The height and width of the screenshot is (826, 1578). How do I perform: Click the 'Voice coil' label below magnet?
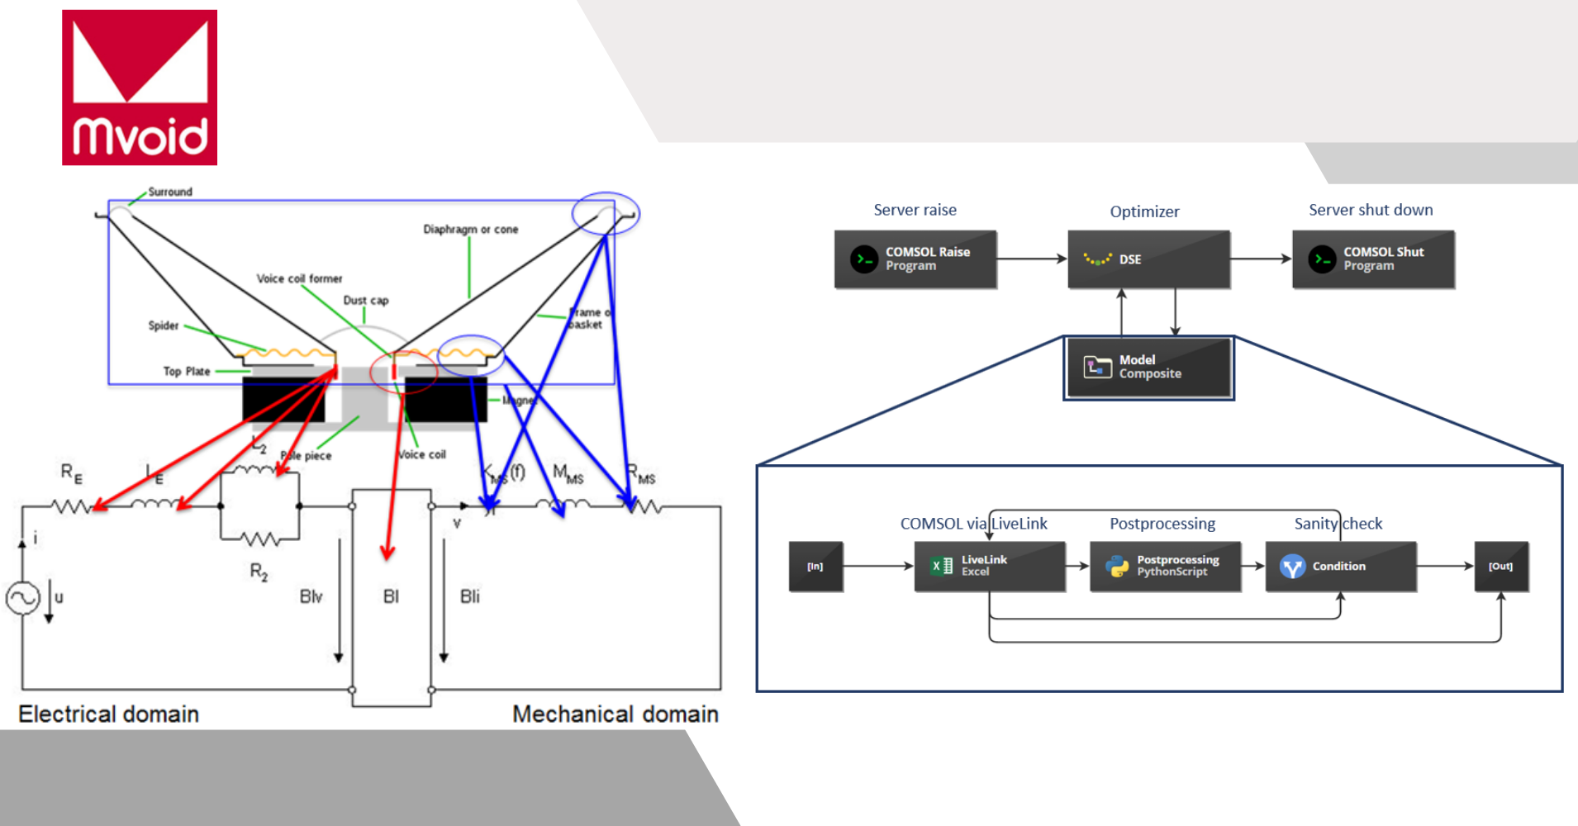tap(422, 454)
